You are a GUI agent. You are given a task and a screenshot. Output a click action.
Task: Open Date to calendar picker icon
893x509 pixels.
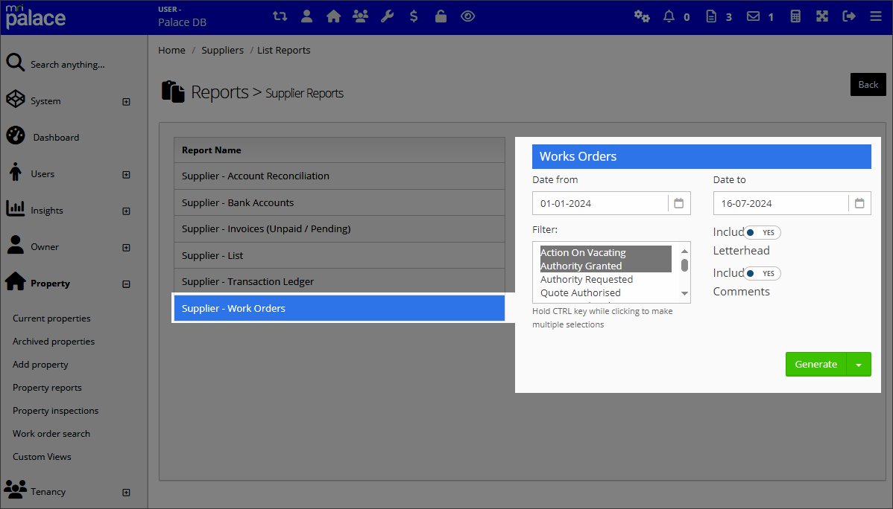[x=859, y=203]
